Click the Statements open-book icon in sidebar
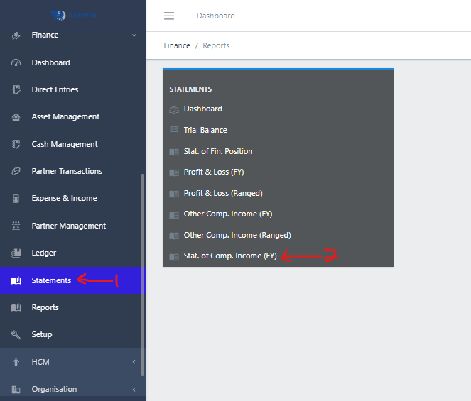The image size is (471, 401). pyautogui.click(x=16, y=280)
